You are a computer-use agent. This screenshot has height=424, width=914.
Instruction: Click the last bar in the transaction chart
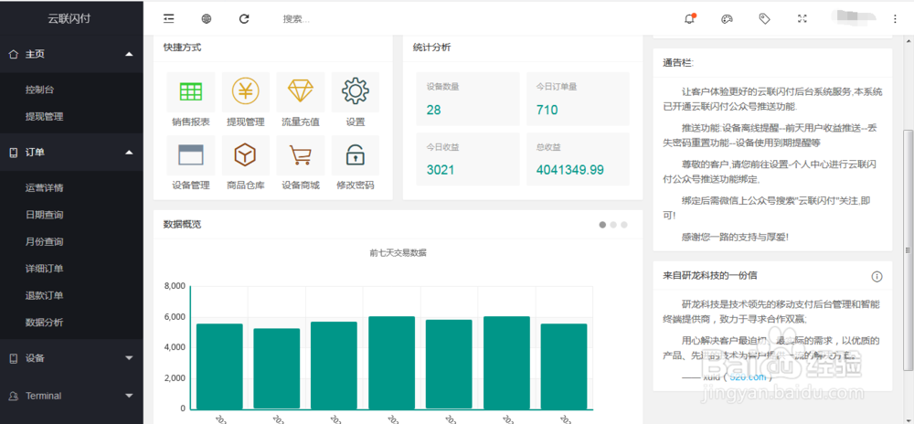(x=564, y=366)
